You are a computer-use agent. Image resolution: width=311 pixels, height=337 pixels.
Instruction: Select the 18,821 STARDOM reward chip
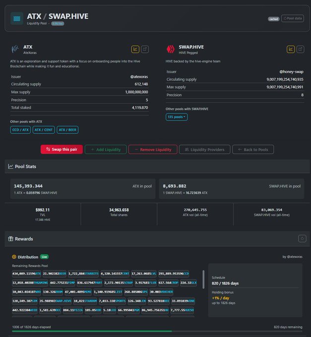tap(85, 301)
